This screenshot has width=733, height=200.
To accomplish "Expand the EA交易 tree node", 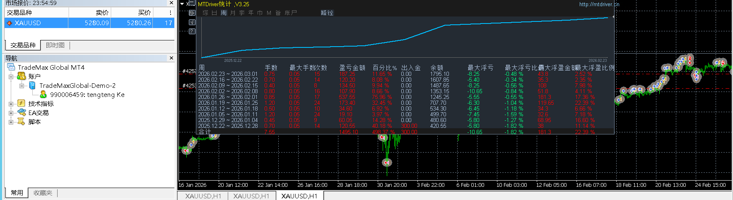I will (x=11, y=113).
